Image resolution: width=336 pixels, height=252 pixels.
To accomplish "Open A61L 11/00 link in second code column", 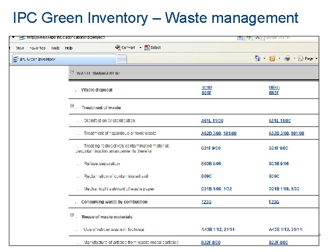I will click(x=280, y=121).
